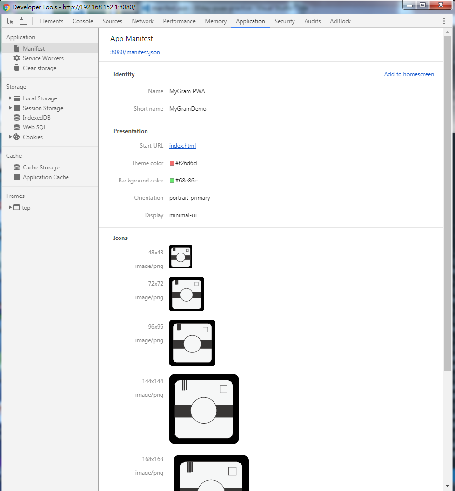Click the scrollbar down arrow
Screen dimensions: 455x491
(x=447, y=486)
